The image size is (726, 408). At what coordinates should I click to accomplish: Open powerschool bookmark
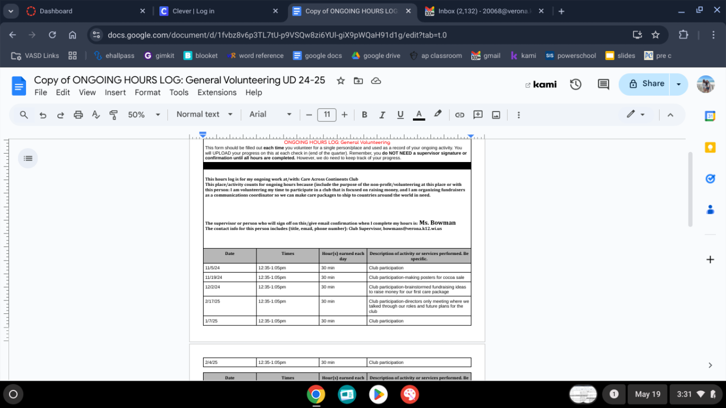click(570, 56)
